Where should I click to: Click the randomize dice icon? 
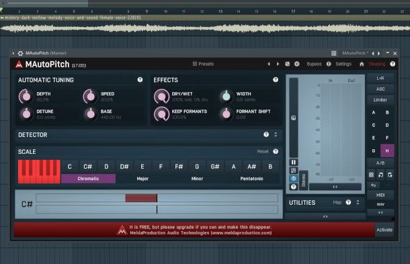[288, 64]
